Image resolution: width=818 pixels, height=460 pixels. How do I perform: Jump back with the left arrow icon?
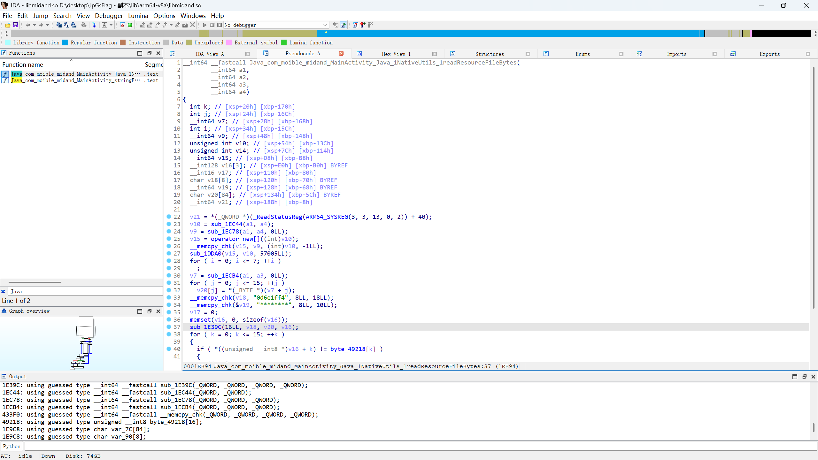[x=27, y=25]
